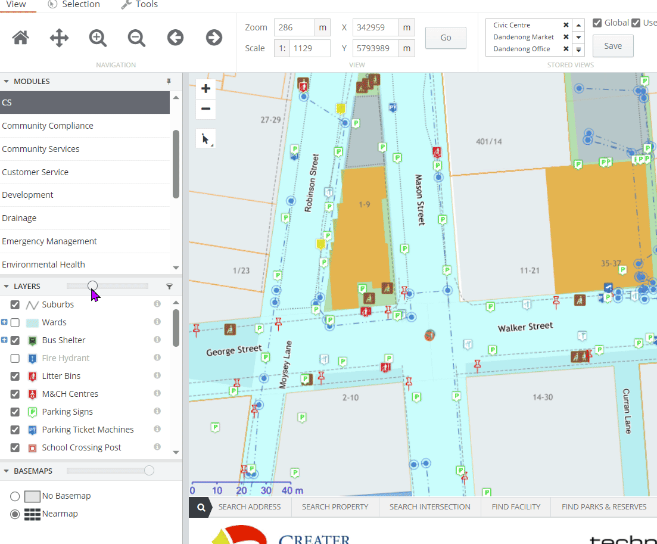This screenshot has height=544, width=657.
Task: Select the Pan move tool
Action: 59,38
